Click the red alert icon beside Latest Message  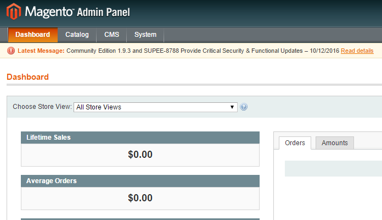tap(11, 51)
